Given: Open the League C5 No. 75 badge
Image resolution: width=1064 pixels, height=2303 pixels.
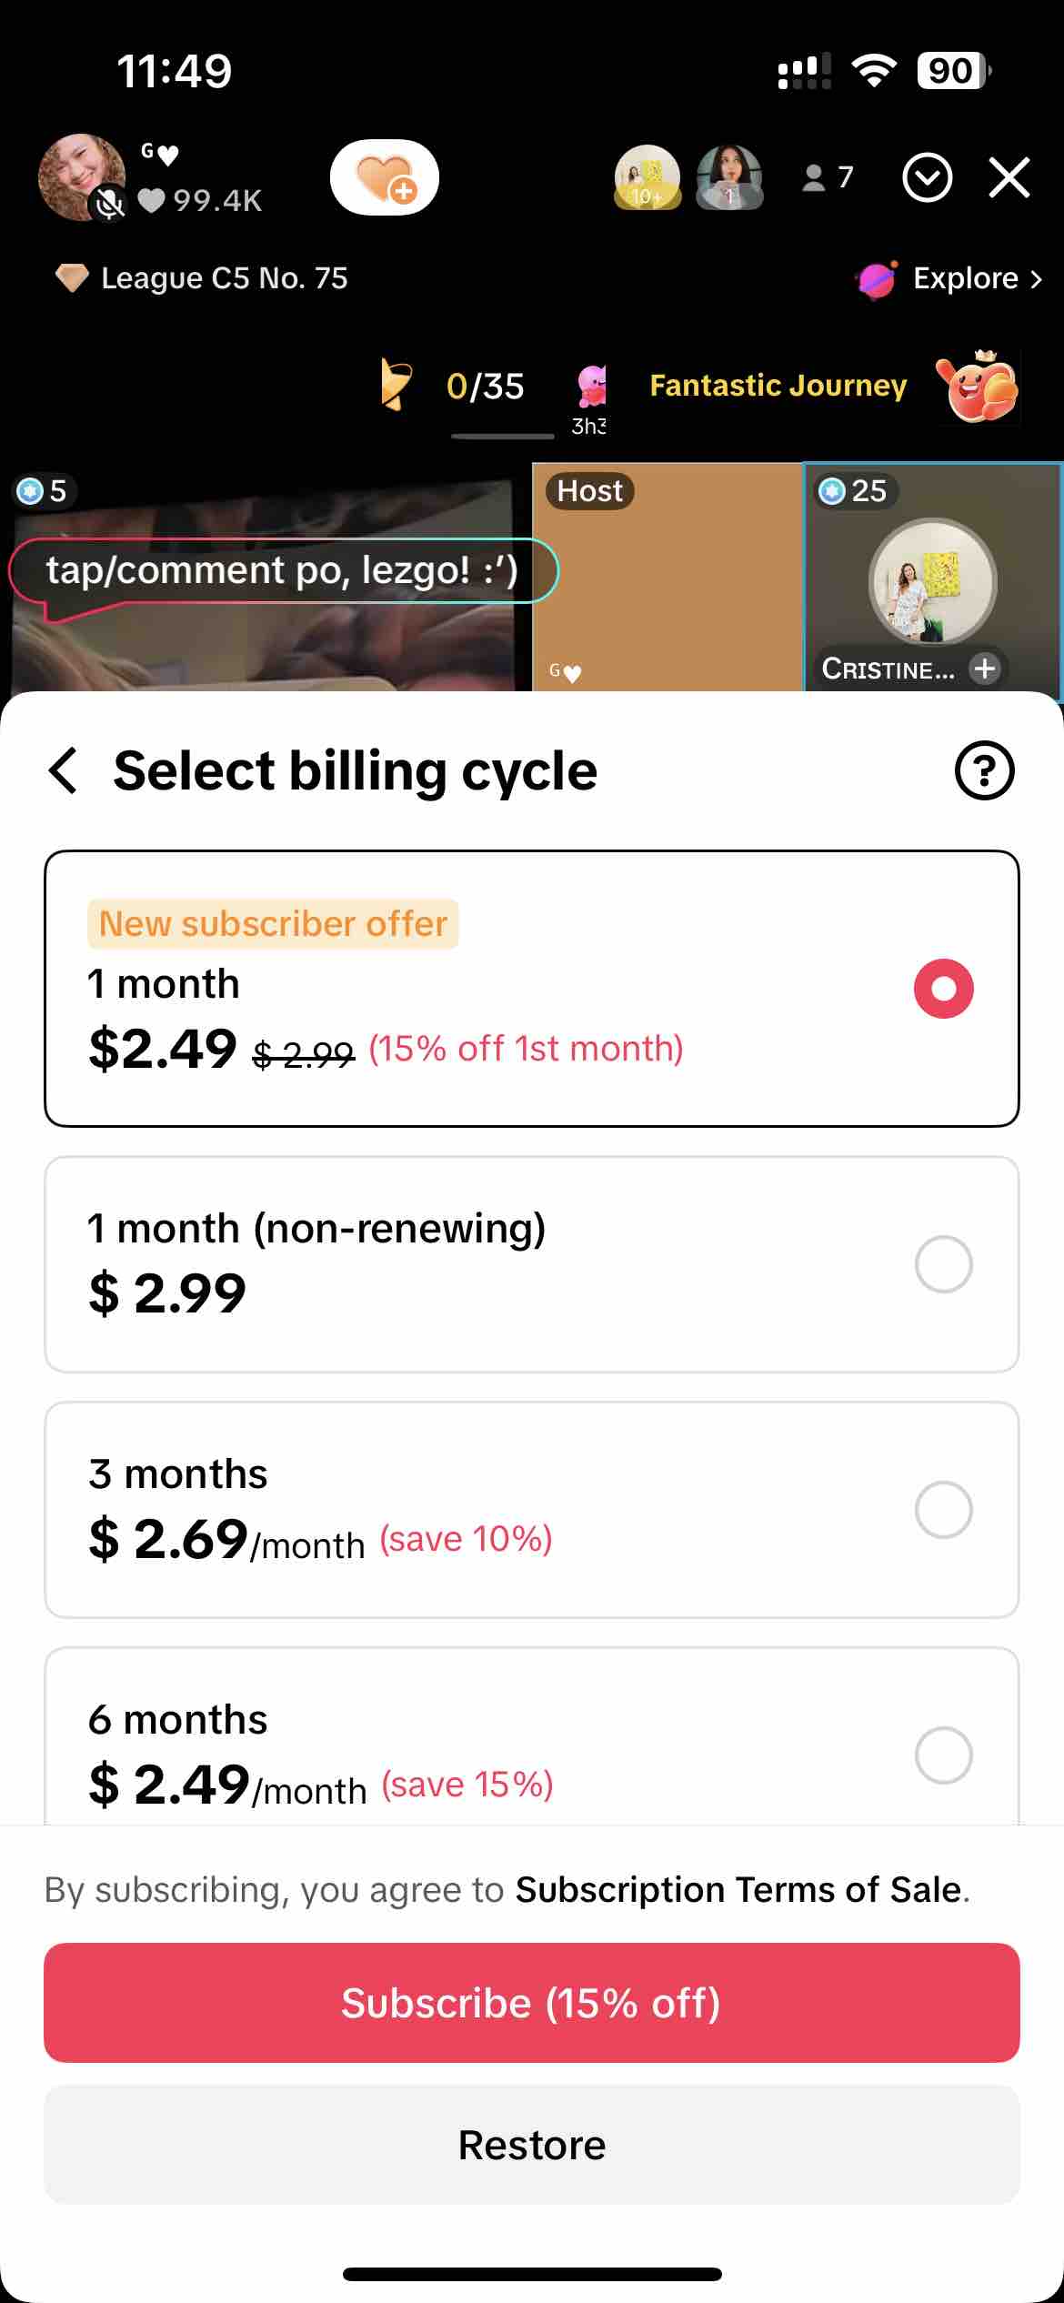Looking at the screenshot, I should [202, 277].
